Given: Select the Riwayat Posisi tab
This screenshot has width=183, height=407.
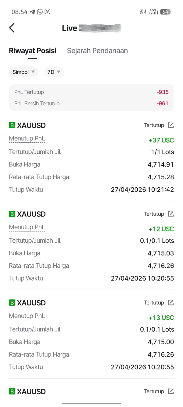Looking at the screenshot, I should [x=33, y=51].
